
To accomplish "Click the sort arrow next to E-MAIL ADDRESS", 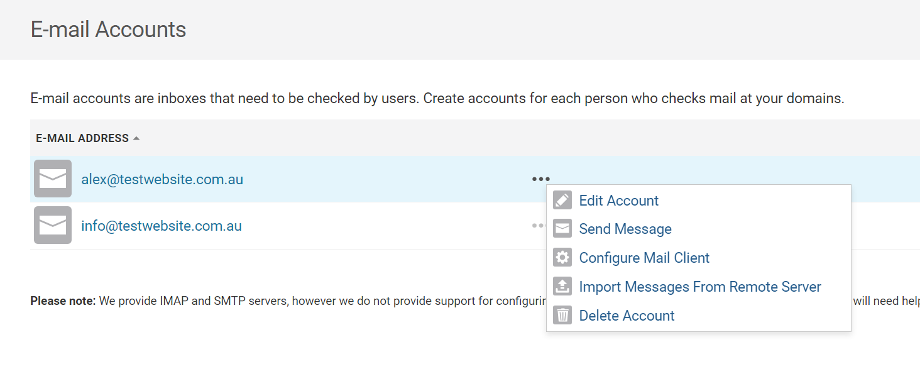I will click(x=136, y=138).
